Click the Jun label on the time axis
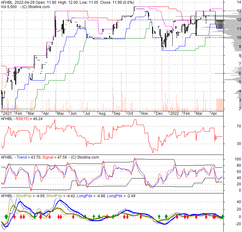This screenshot has height=232, width=242. click(73, 114)
